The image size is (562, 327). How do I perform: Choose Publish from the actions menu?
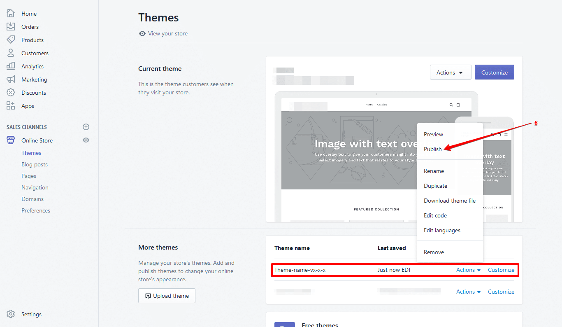point(433,149)
